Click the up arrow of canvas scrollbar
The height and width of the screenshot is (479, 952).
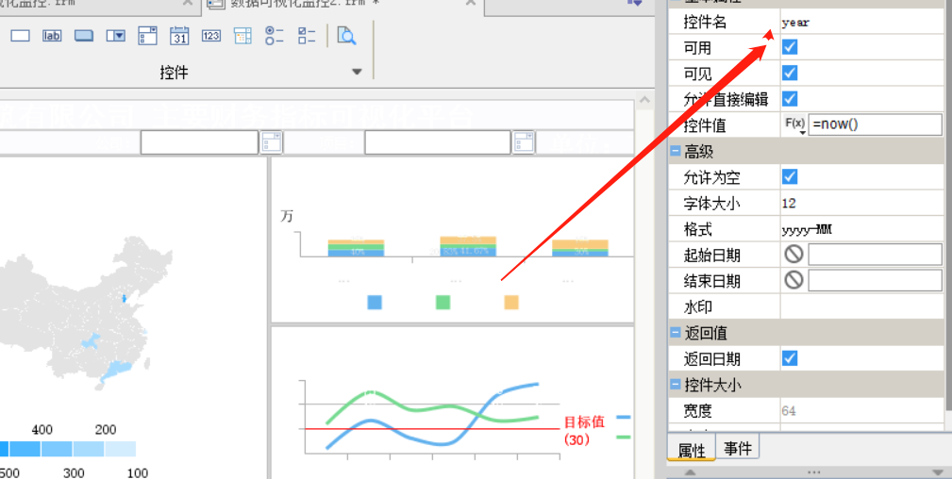tap(644, 100)
